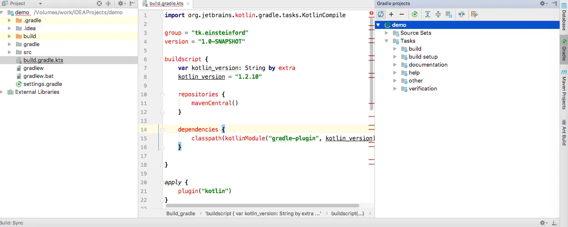Viewport: 568px width, 227px height.
Task: Select the build.gradle.kts editor tab
Action: tap(165, 3)
